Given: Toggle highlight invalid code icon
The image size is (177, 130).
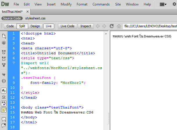Looking at the screenshot, I should point(4,97).
